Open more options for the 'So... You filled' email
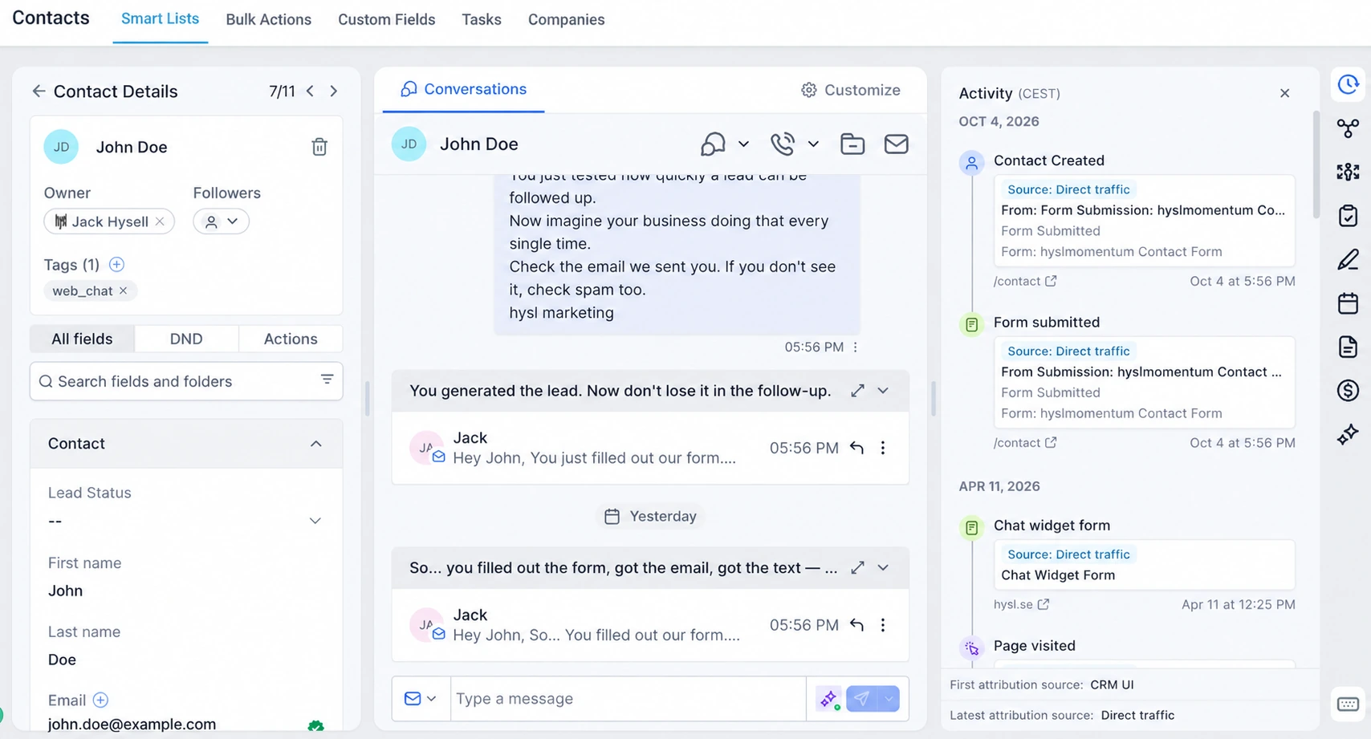The height and width of the screenshot is (739, 1371). coord(883,625)
